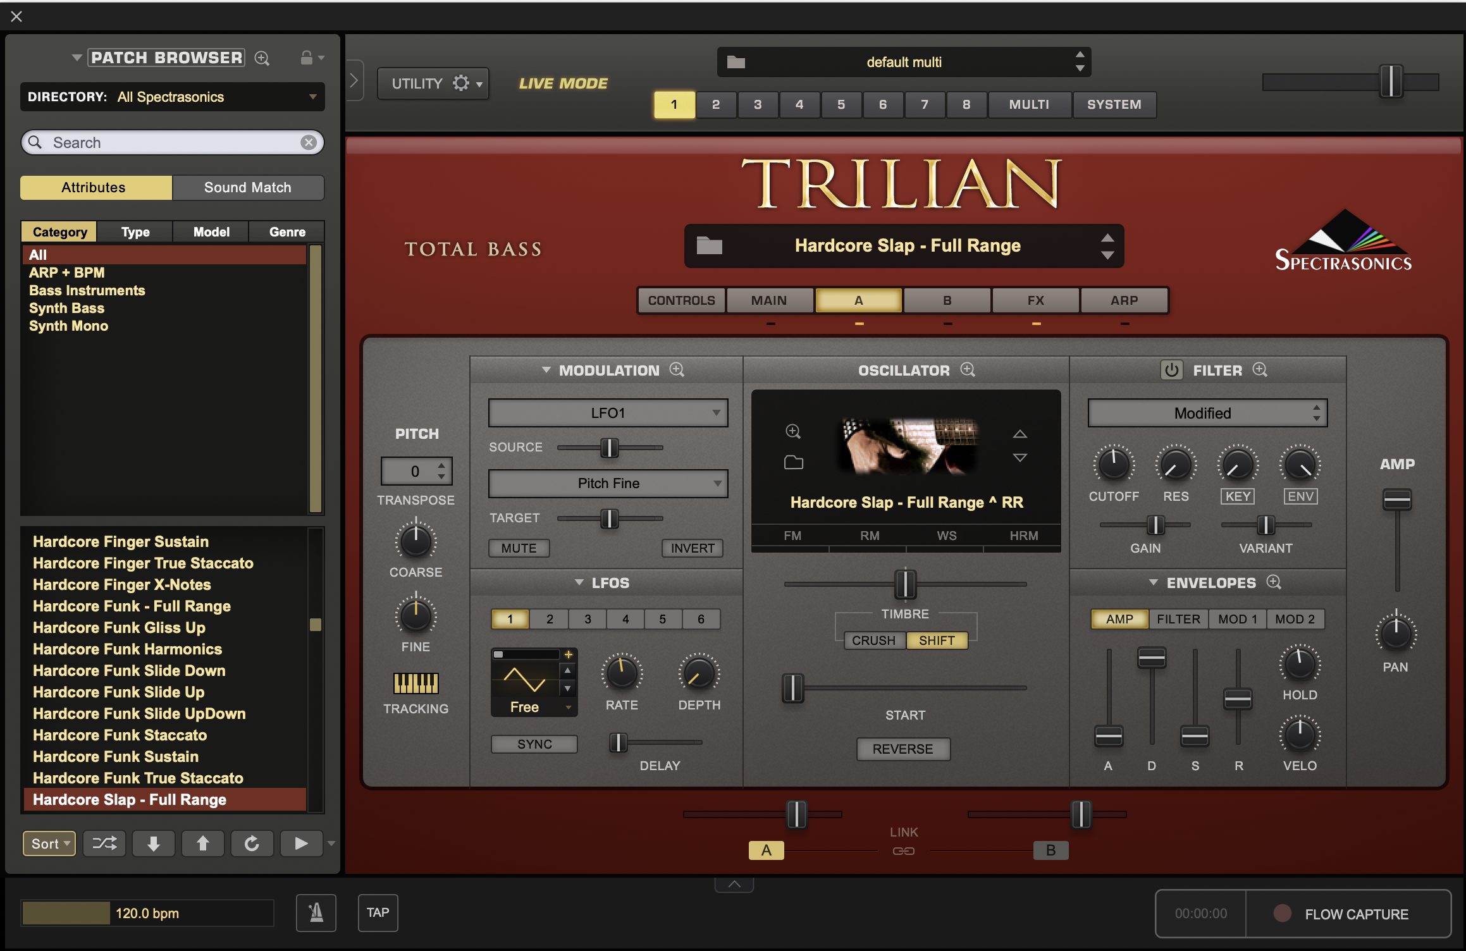Collapse the side panel arrow

[354, 80]
